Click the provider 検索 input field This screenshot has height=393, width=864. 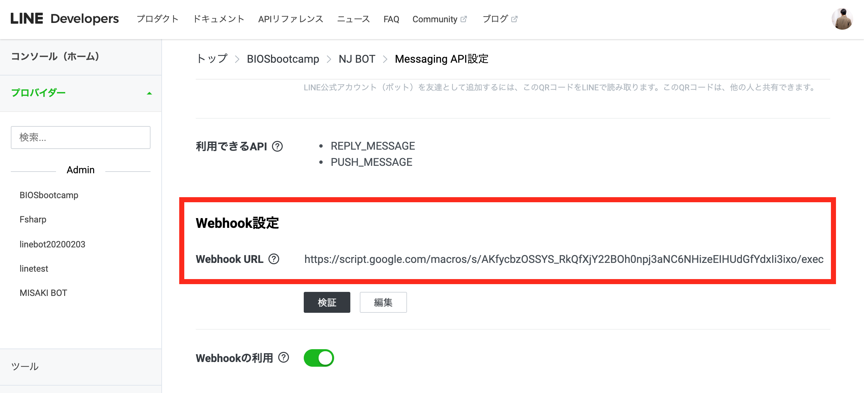pos(81,138)
